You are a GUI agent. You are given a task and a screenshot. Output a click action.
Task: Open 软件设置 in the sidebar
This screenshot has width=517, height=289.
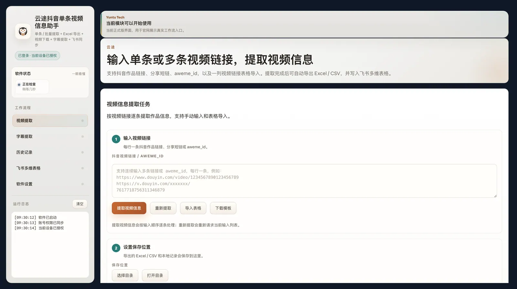[x=50, y=184]
